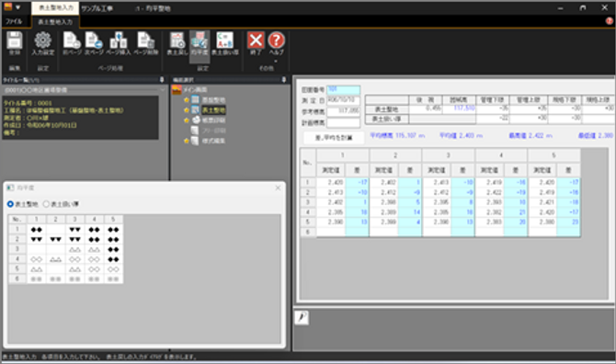Select the 表土整地入力 title bar tab
Viewport: 616px width, 364px height.
point(55,8)
